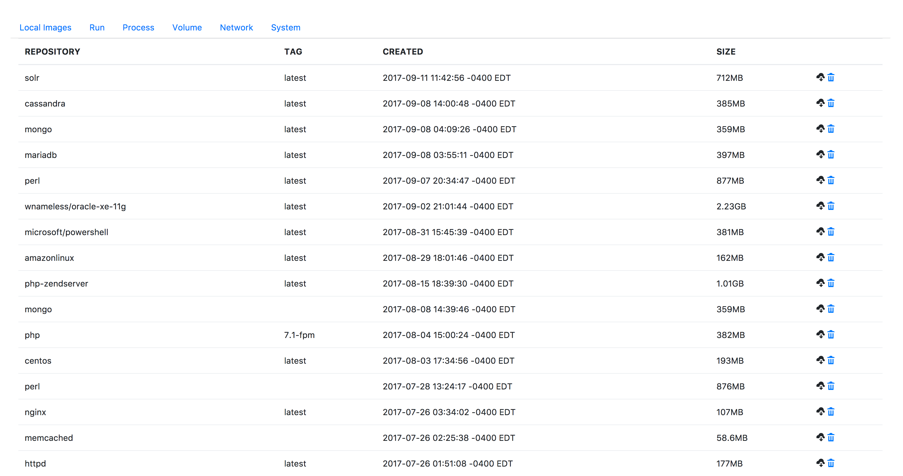Open the Network tab

coord(236,27)
